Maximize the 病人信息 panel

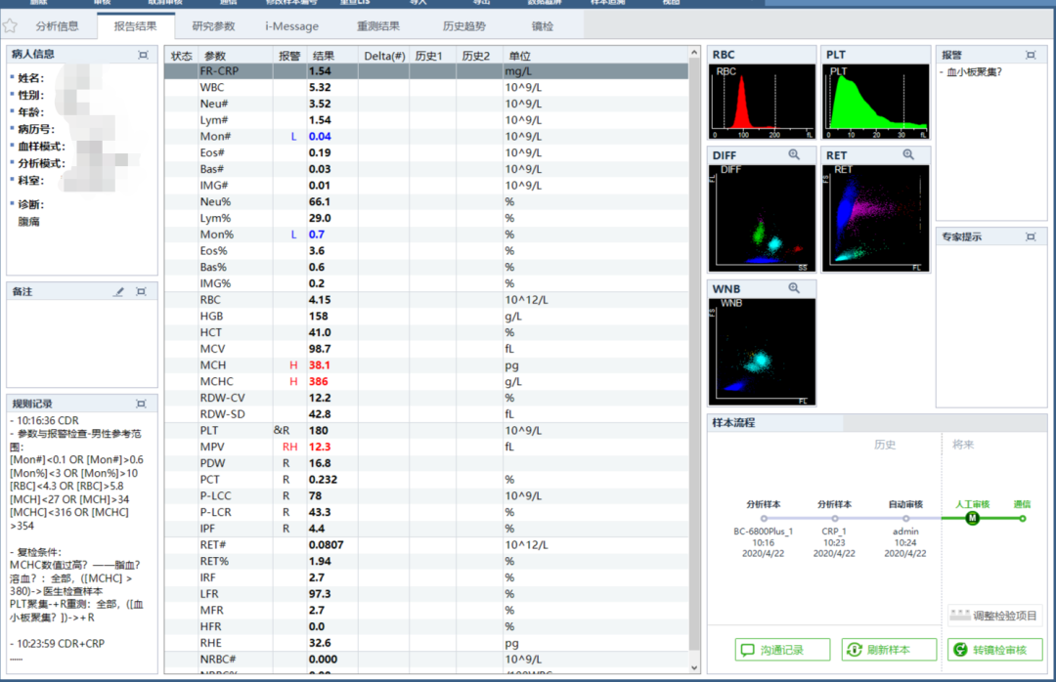tap(143, 55)
